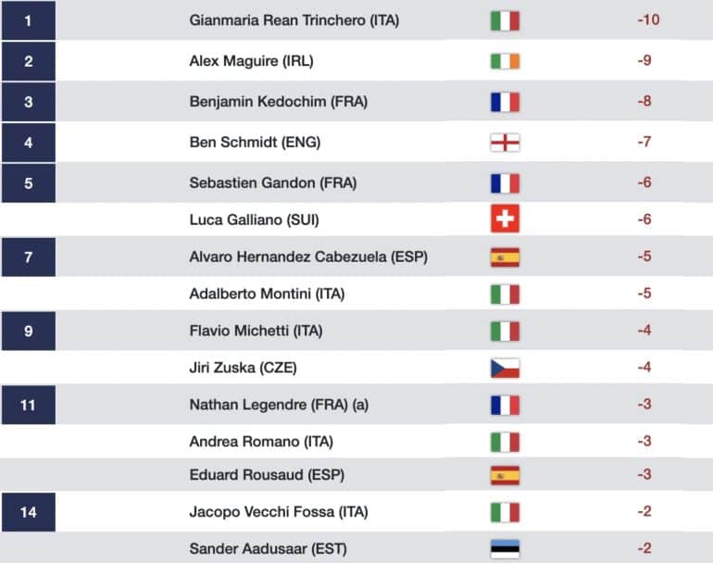Click the Swiss flag beside Luca Galliano

pyautogui.click(x=505, y=219)
